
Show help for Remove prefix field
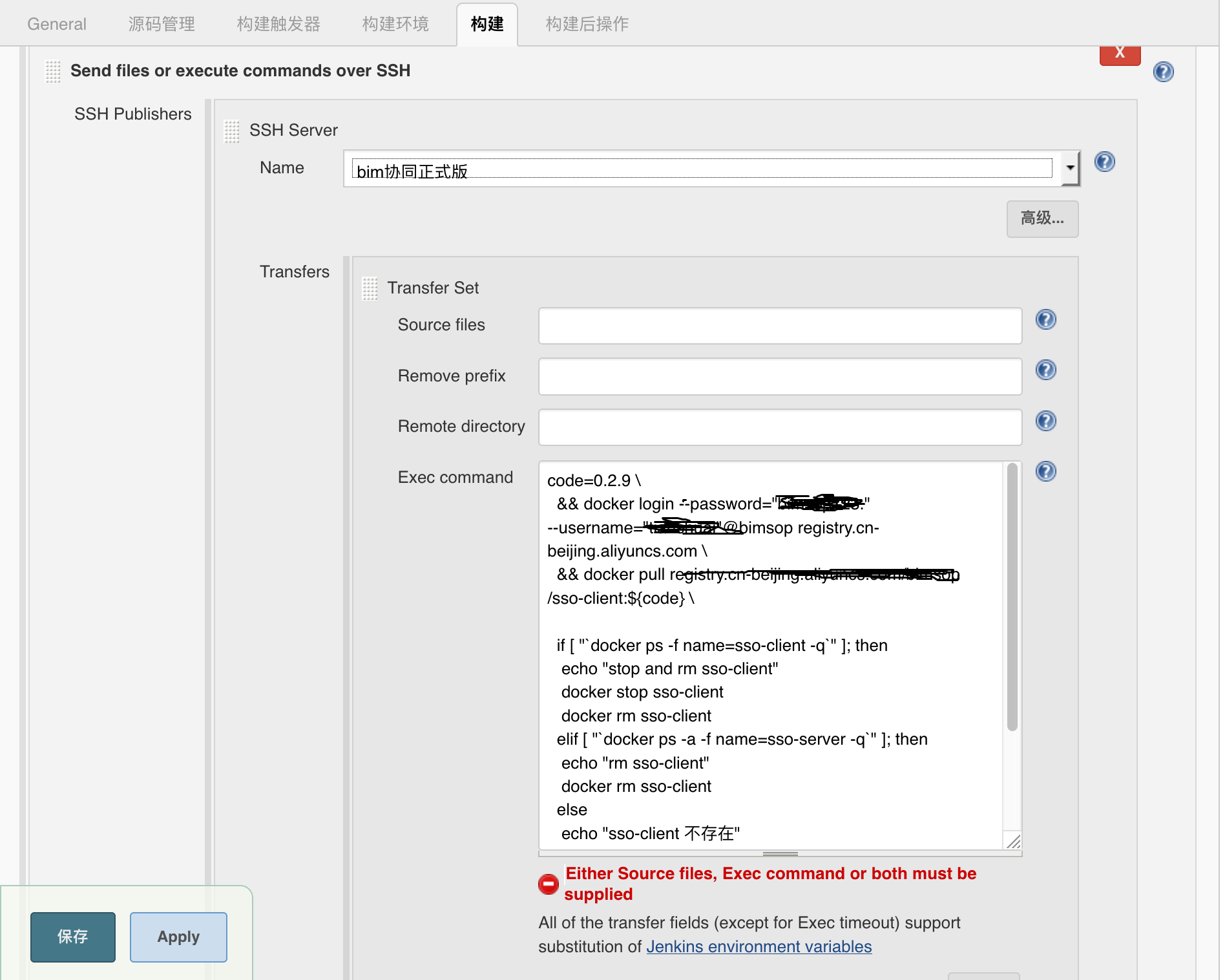click(1045, 370)
